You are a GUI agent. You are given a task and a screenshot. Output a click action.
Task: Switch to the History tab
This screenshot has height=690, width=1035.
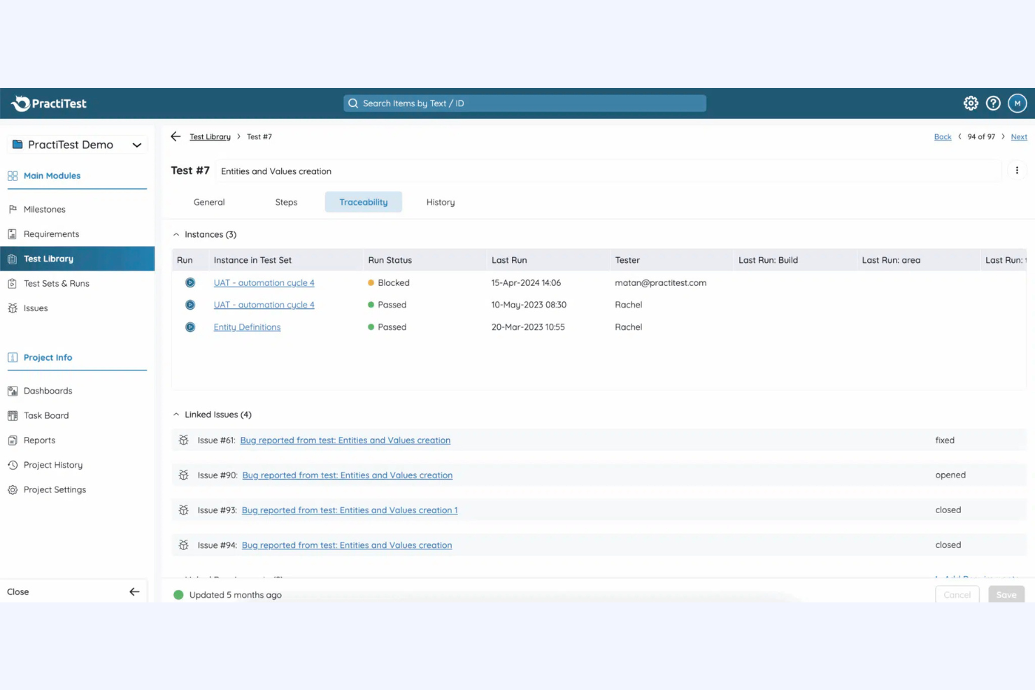click(440, 202)
